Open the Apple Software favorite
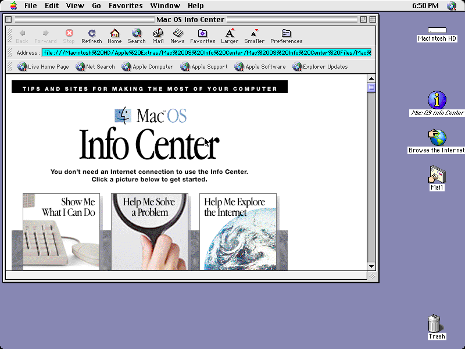The image size is (465, 349). tap(260, 67)
